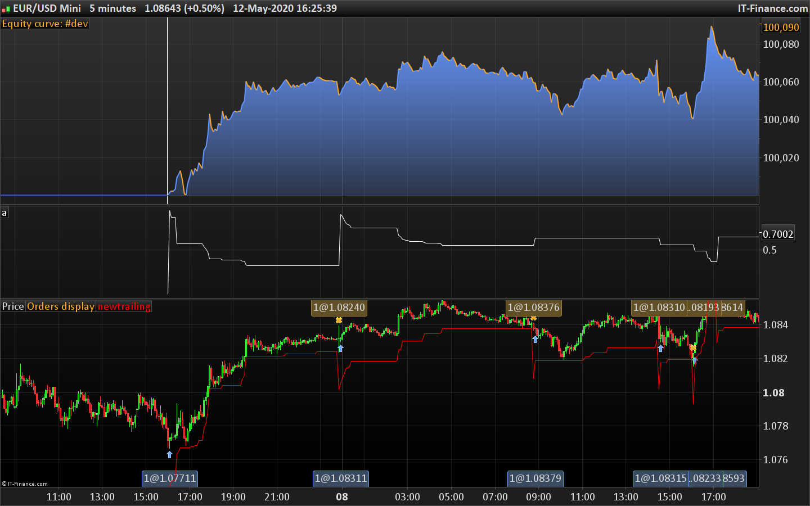Select the "a" indicator panel label
Image resolution: width=810 pixels, height=506 pixels.
pos(4,213)
